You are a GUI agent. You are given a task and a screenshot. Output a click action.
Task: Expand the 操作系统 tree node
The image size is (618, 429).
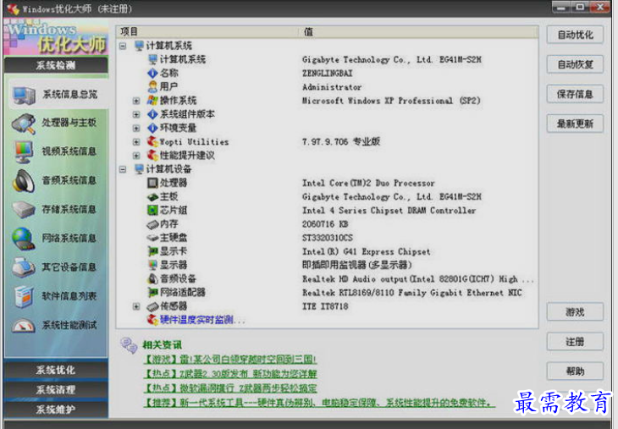136,101
